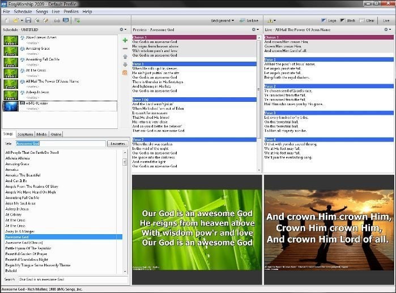Select Verse 1 (a) header in Preview
The width and height of the screenshot is (396, 293).
pos(194,100)
